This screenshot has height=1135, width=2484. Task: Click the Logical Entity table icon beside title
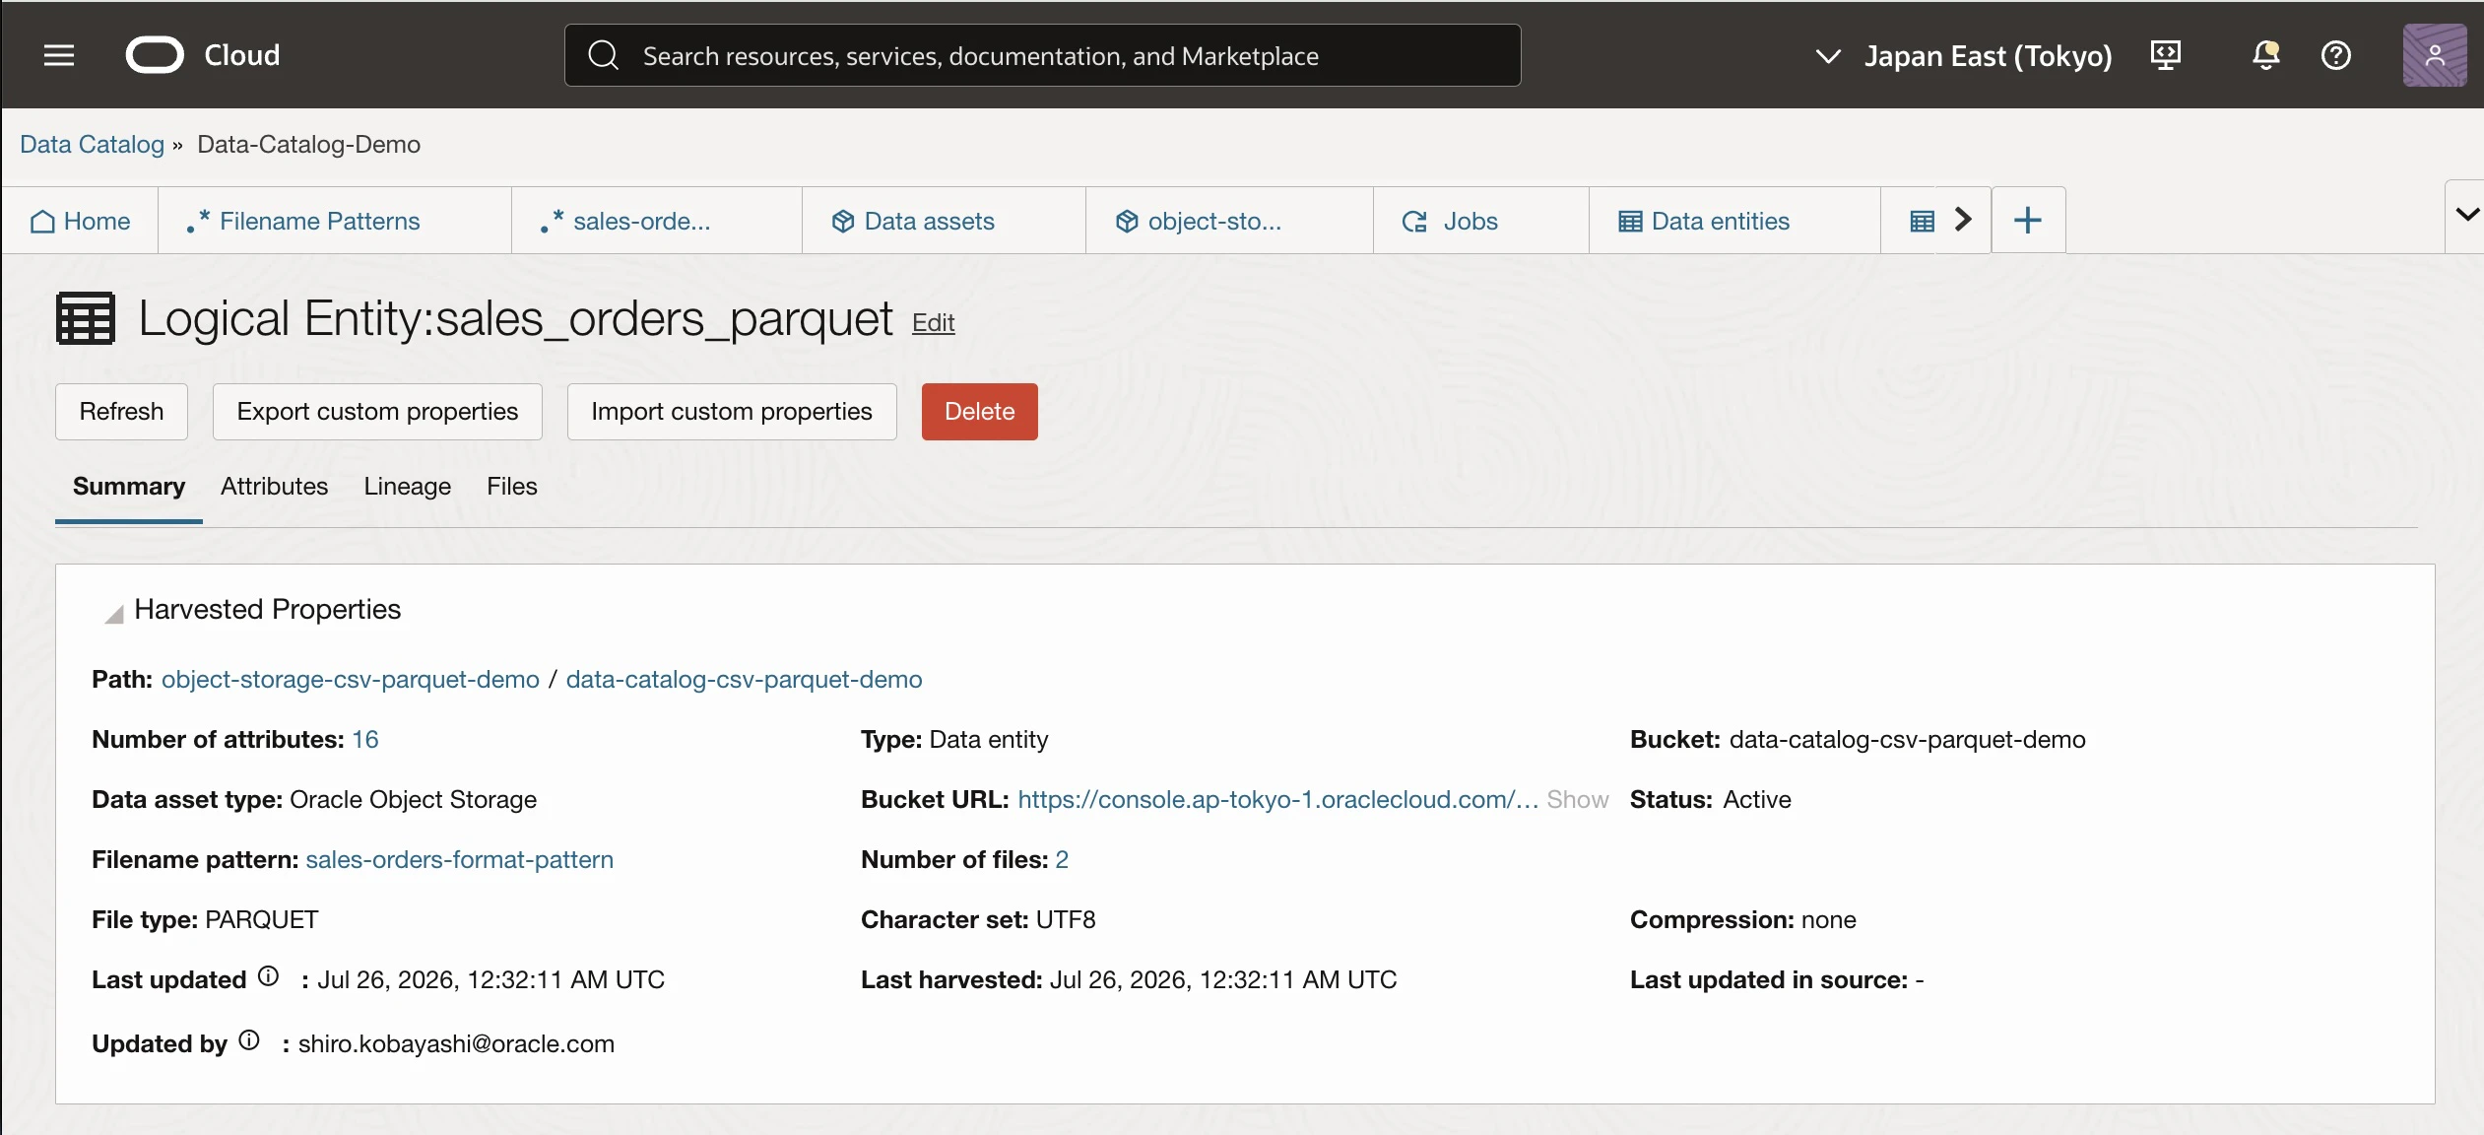(x=86, y=318)
